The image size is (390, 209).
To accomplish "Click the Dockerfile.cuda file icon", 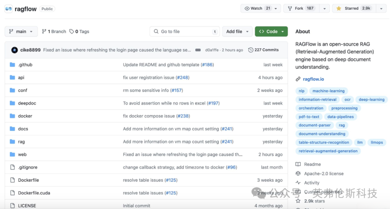I will click(12, 193).
